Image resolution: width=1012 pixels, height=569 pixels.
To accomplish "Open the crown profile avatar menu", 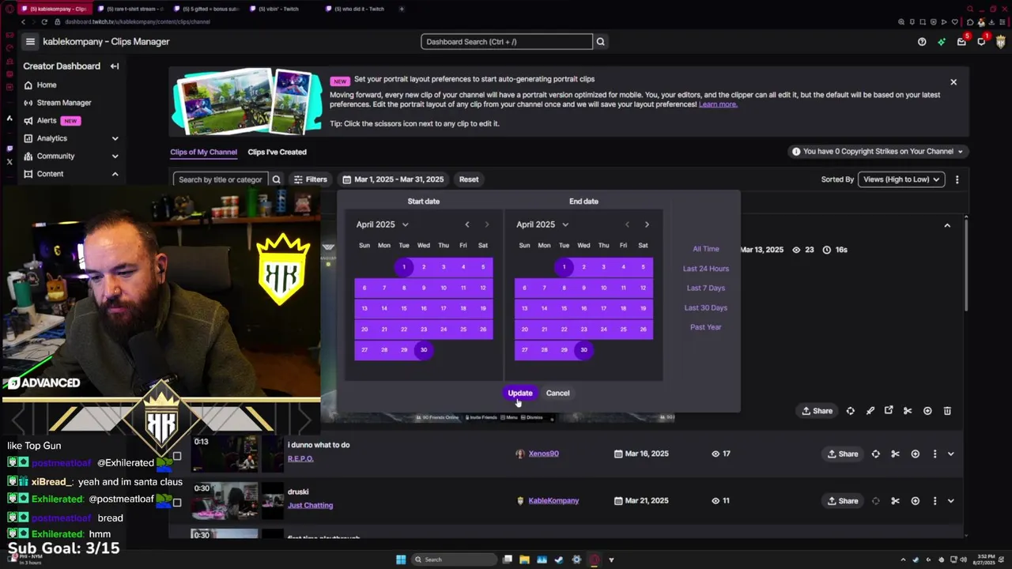I will (x=1000, y=42).
